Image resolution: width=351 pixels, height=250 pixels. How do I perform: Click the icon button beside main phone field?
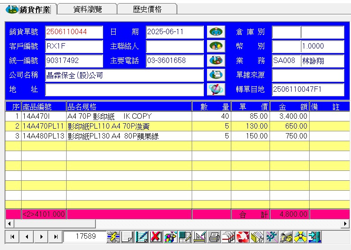(216, 61)
